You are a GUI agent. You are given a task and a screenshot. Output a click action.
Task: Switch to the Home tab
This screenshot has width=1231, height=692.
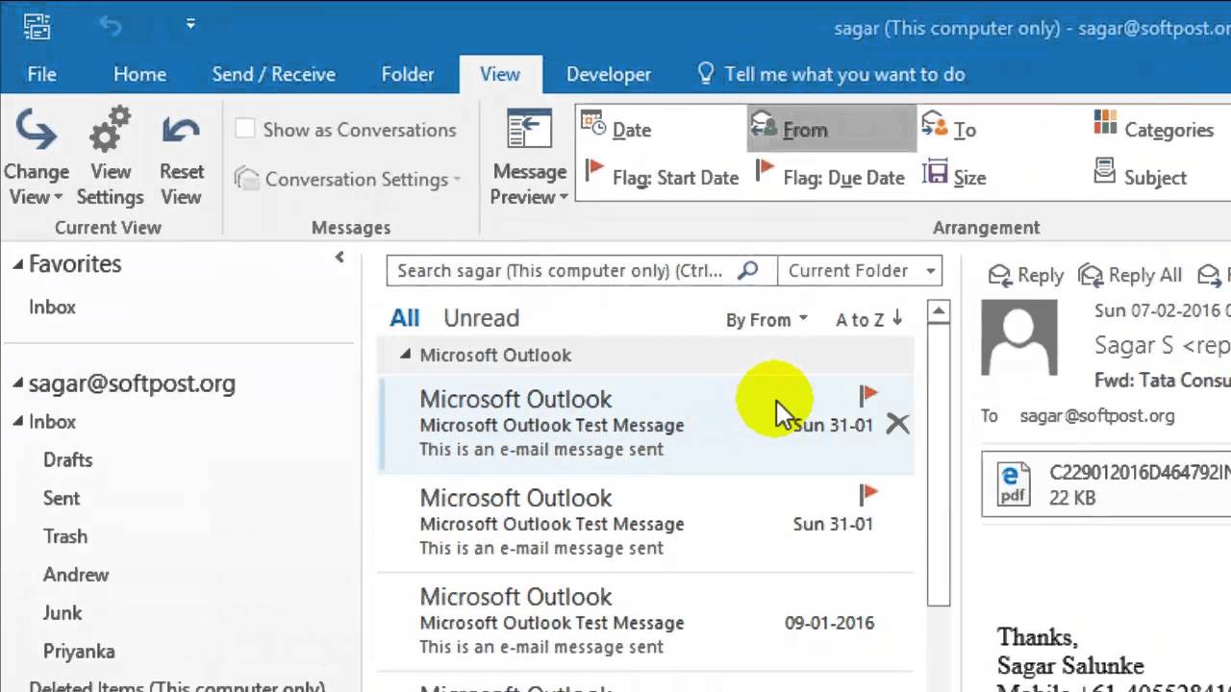(x=139, y=74)
